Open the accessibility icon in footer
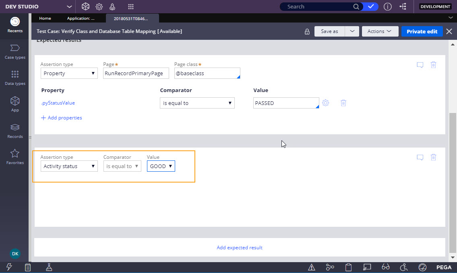The width and height of the screenshot is (457, 273). [x=404, y=267]
